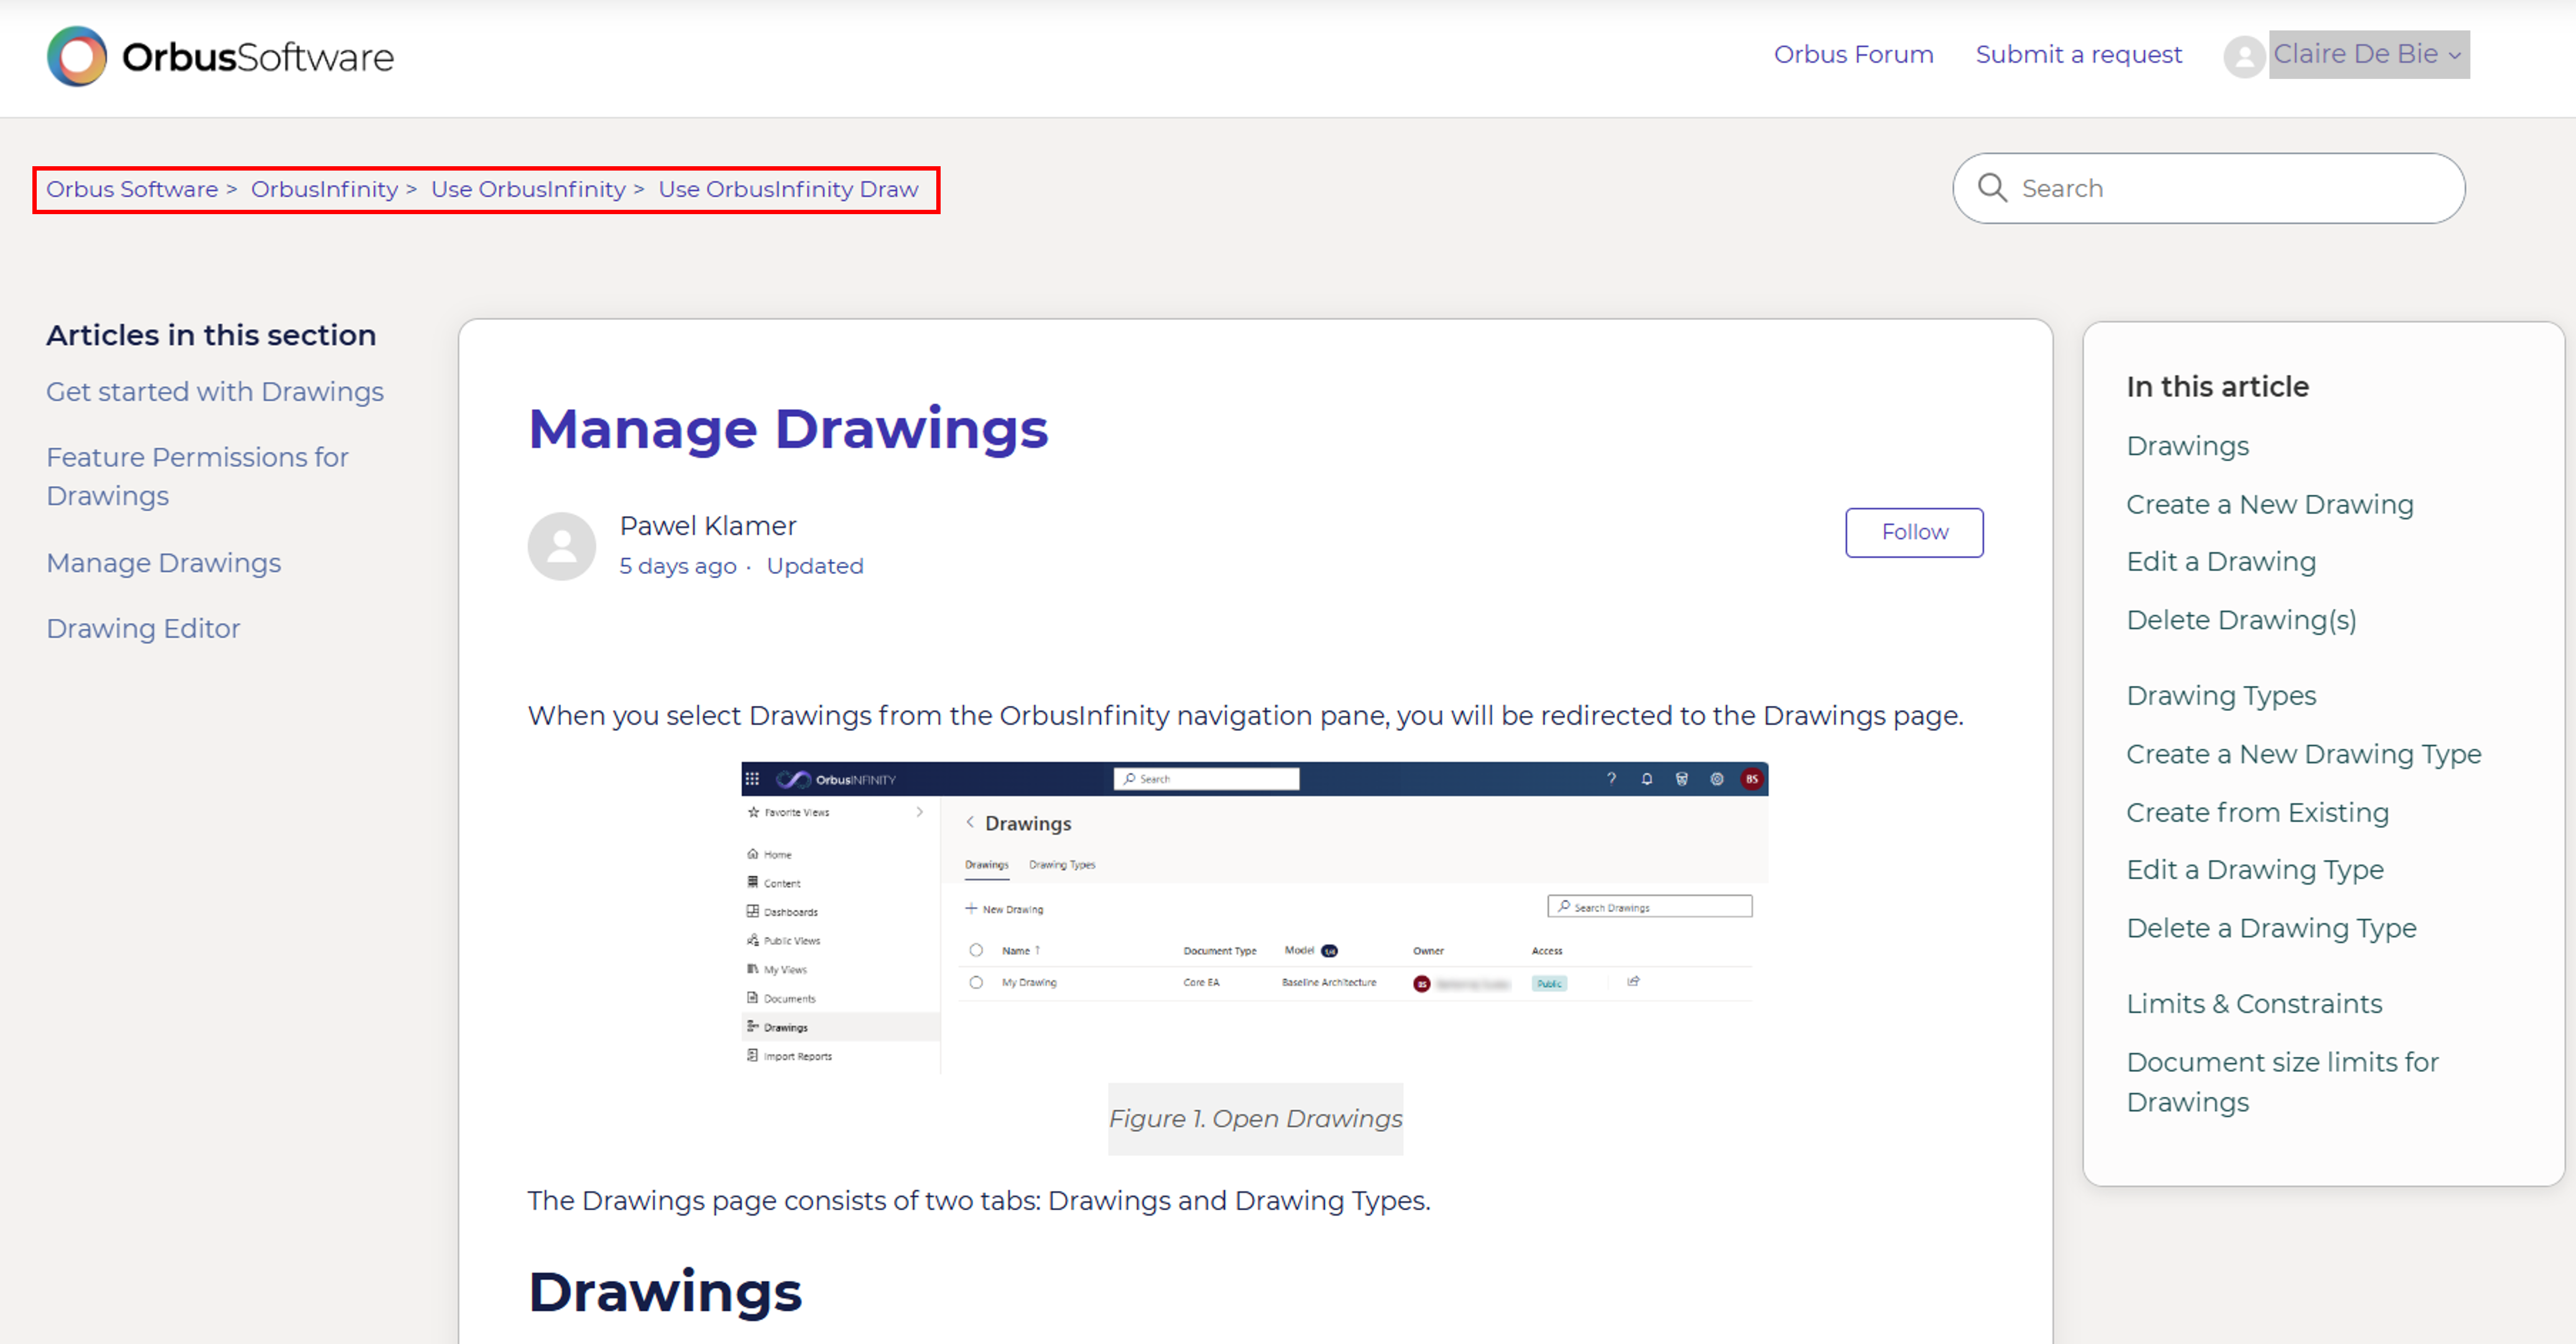Click inside the Search field
Image resolution: width=2576 pixels, height=1344 pixels.
tap(2206, 188)
